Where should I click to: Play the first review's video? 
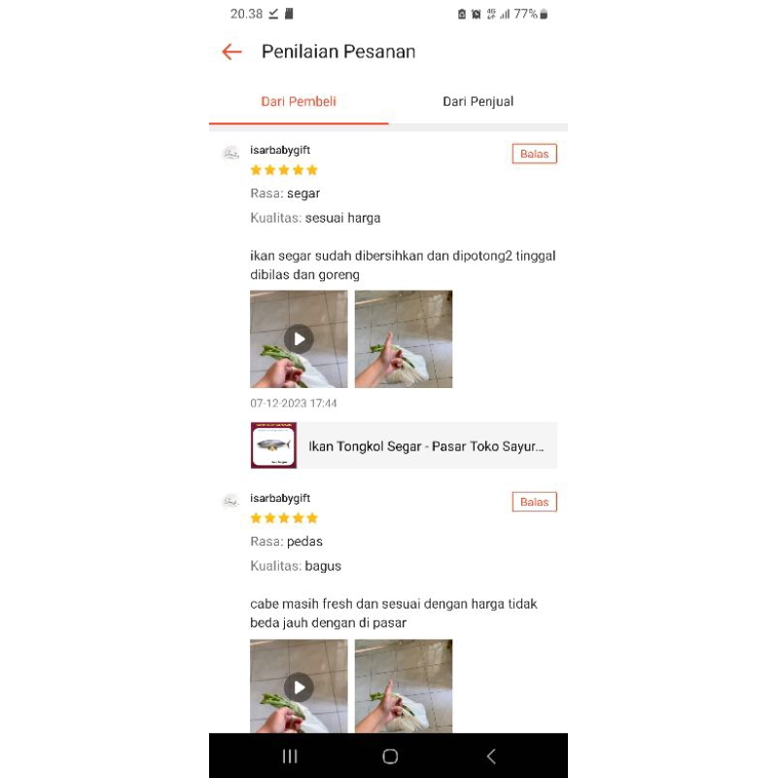click(x=299, y=338)
